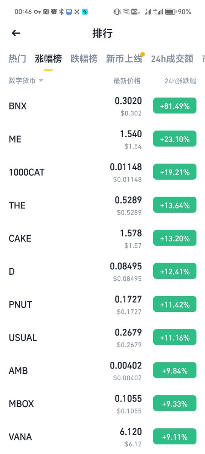205x454 pixels.
Task: Tap the battery icon in status bar
Action: point(171,12)
